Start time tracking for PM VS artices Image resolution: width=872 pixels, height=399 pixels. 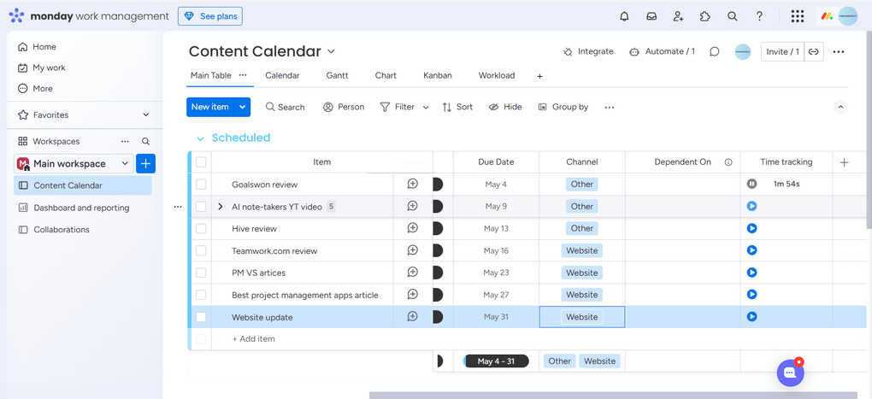click(751, 273)
